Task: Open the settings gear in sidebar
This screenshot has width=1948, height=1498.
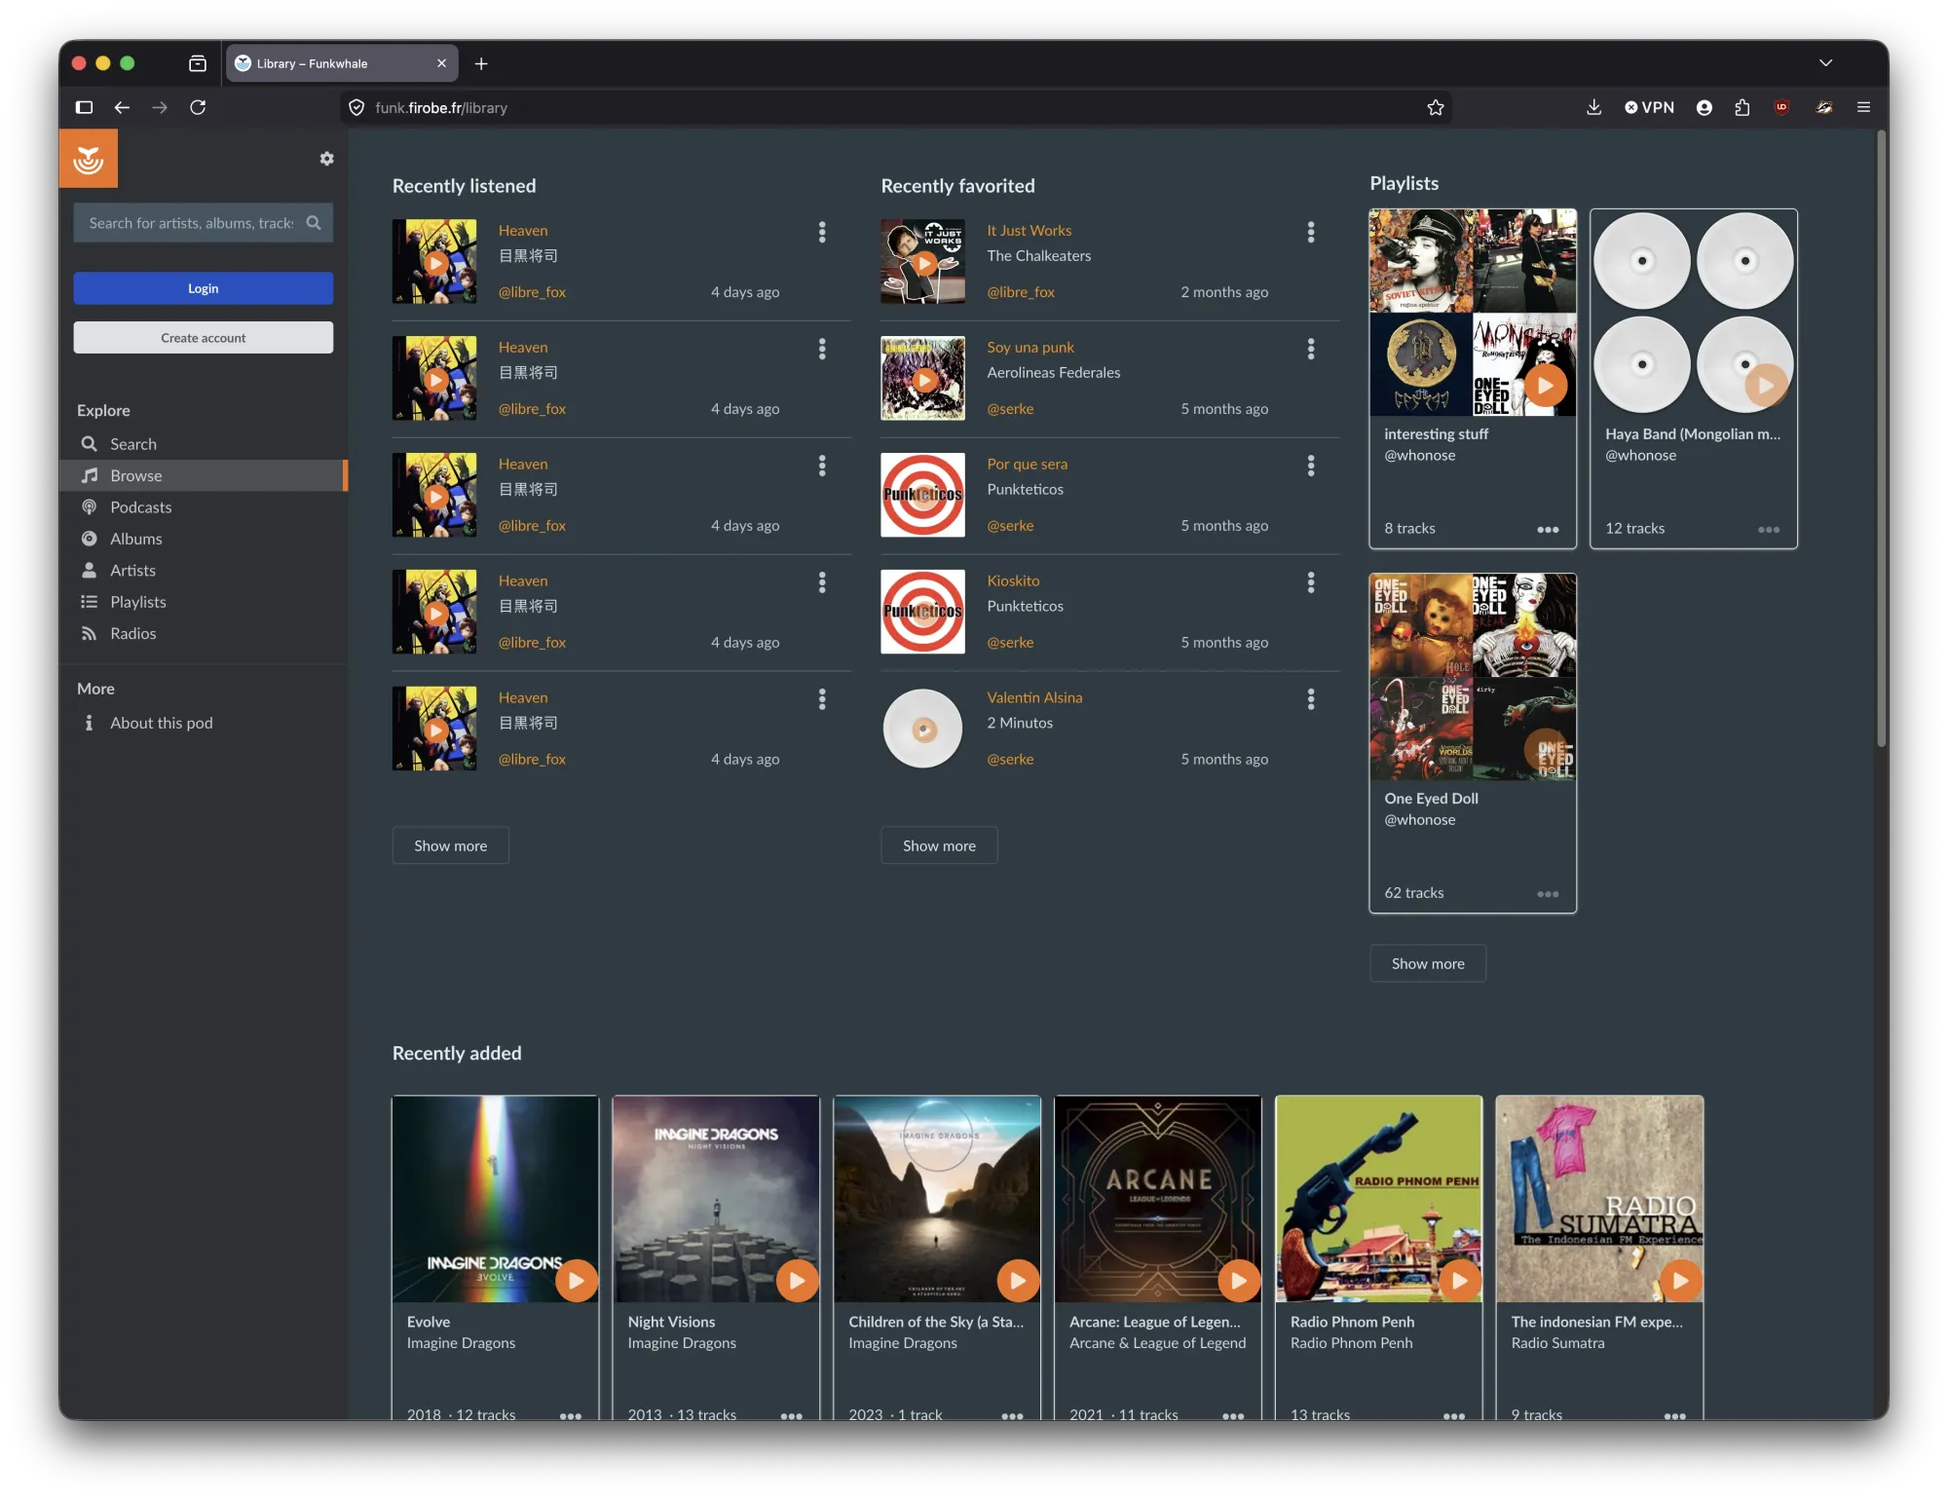Action: [327, 159]
